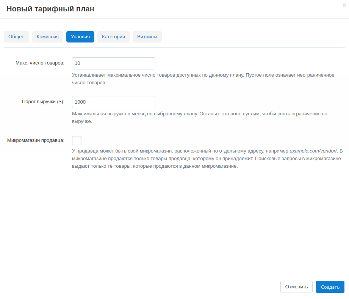Click the Макс. число товаров label
The image size is (349, 299).
click(40, 63)
